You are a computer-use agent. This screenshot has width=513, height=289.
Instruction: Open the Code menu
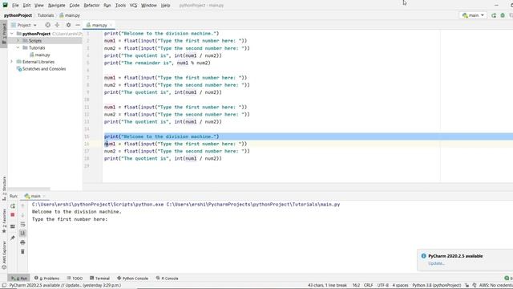[75, 6]
